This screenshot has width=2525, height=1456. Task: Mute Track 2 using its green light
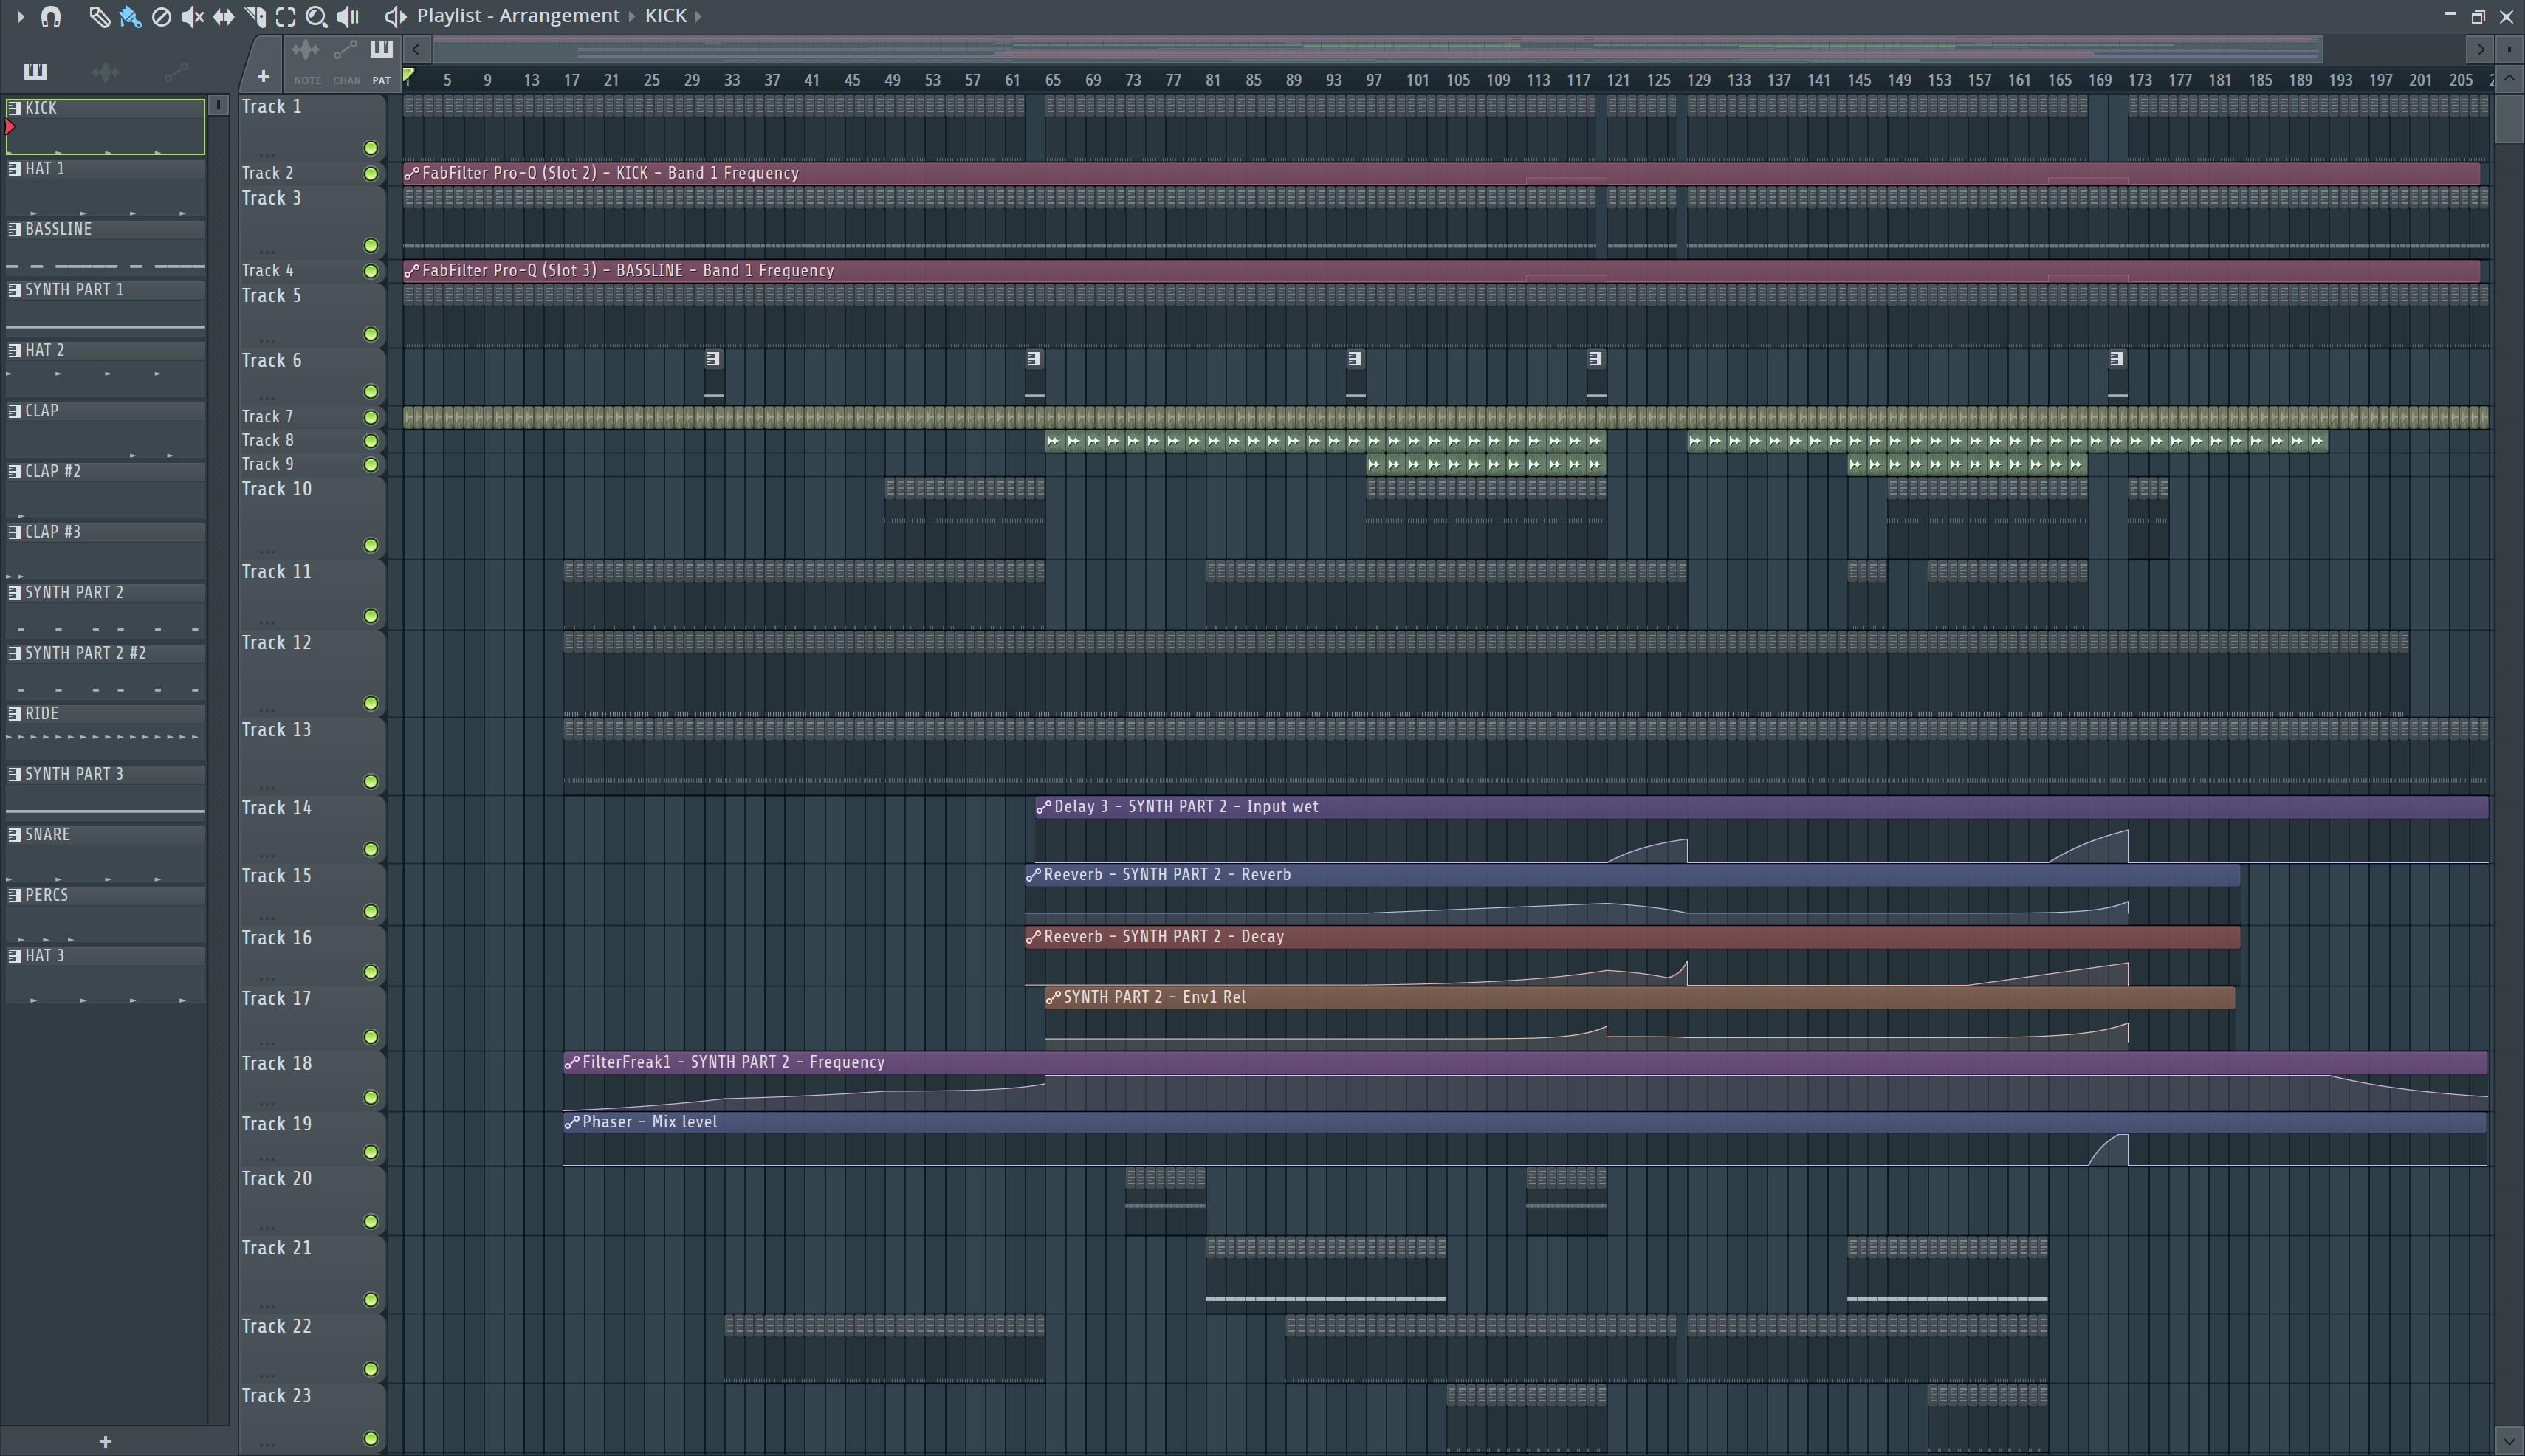point(371,173)
